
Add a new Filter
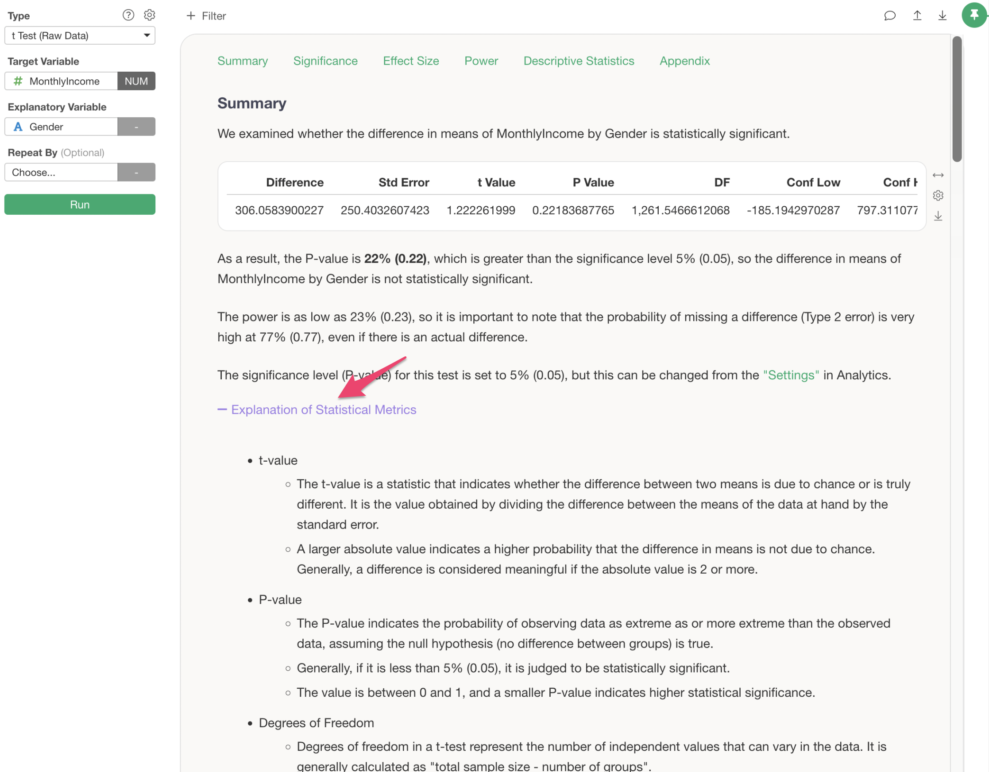(206, 16)
